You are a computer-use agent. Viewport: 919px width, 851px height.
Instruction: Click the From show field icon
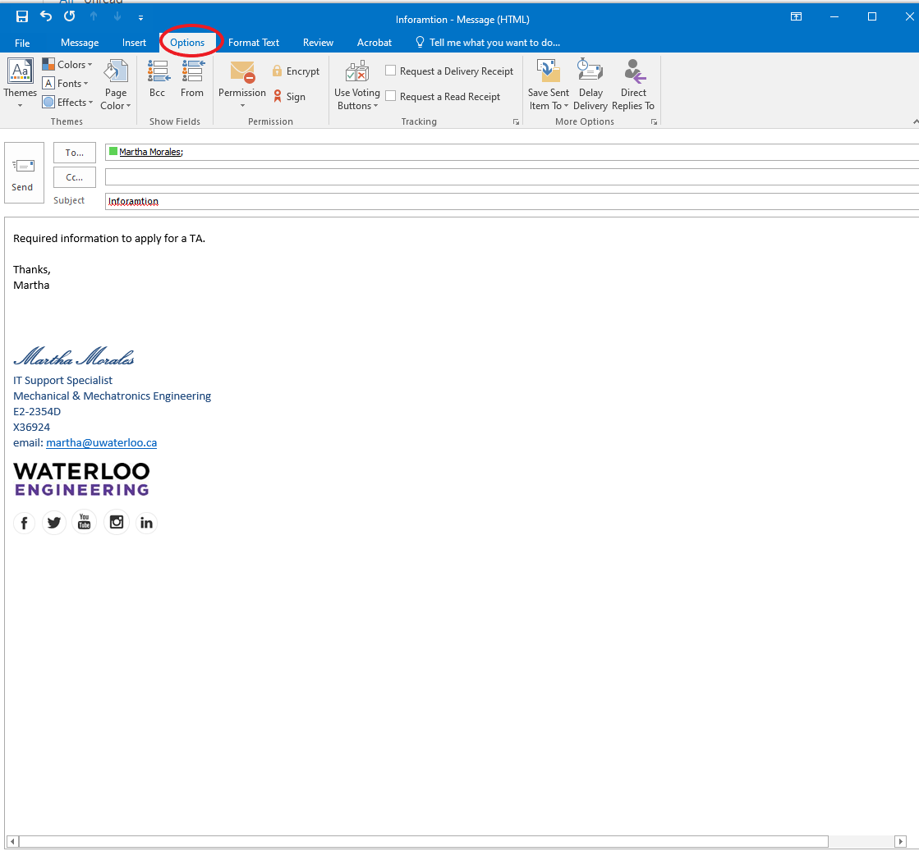(x=192, y=73)
